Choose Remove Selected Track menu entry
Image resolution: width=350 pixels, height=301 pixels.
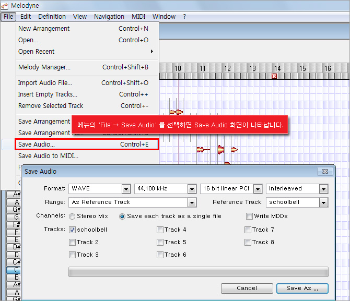click(x=83, y=106)
